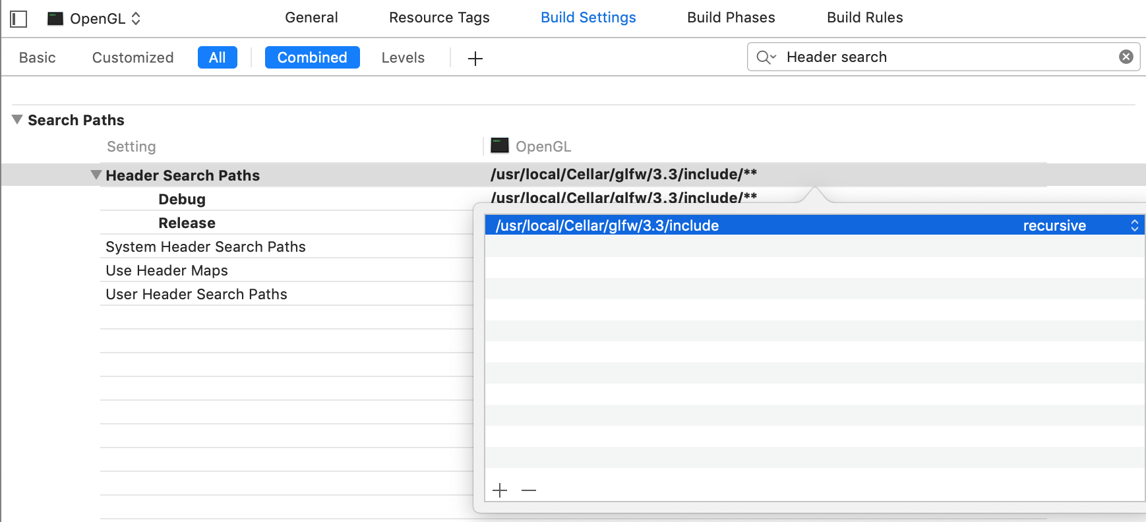The image size is (1146, 522).
Task: Add a new build setting with plus
Action: point(475,59)
